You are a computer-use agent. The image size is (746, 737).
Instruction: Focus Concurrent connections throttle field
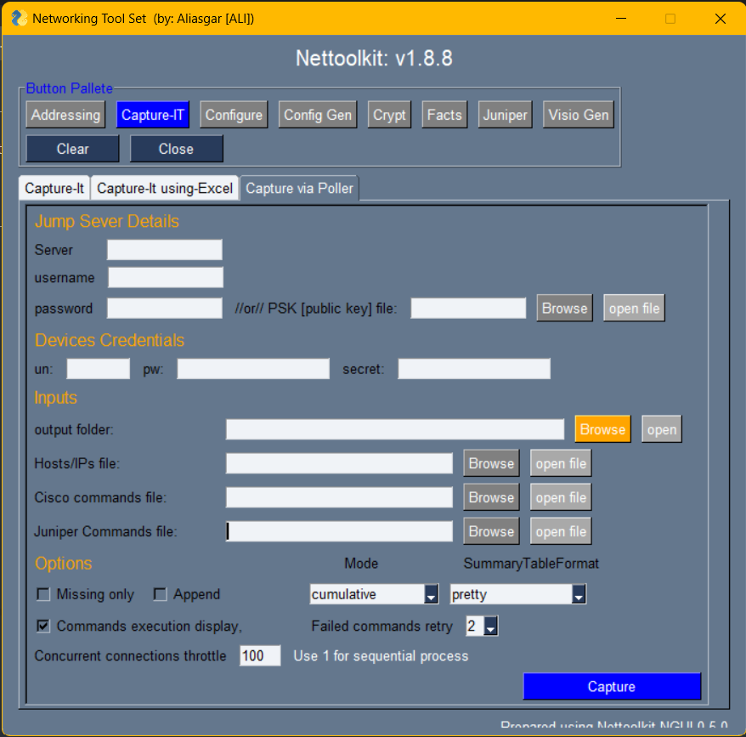click(x=260, y=655)
